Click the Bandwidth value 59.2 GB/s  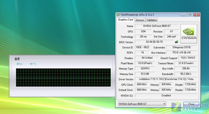(186, 74)
